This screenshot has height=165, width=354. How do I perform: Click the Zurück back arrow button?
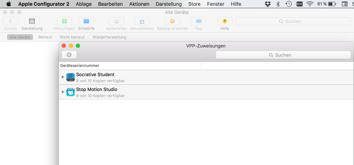tap(11, 21)
